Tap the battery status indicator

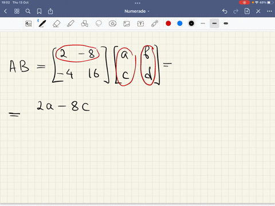tap(270, 2)
